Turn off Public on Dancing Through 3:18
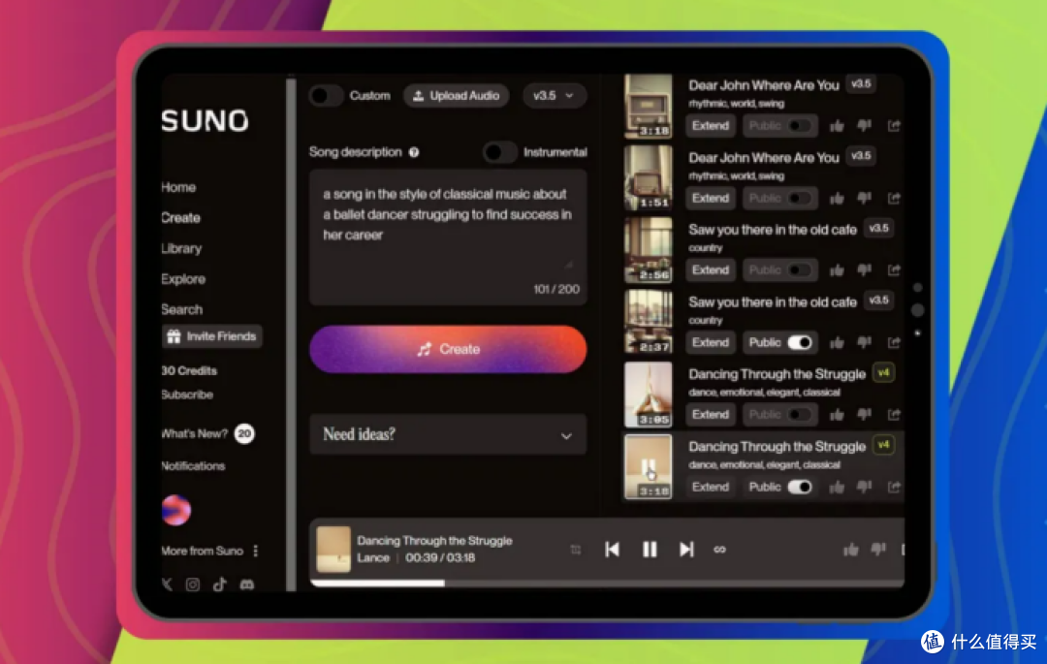1047x664 pixels. (x=800, y=488)
